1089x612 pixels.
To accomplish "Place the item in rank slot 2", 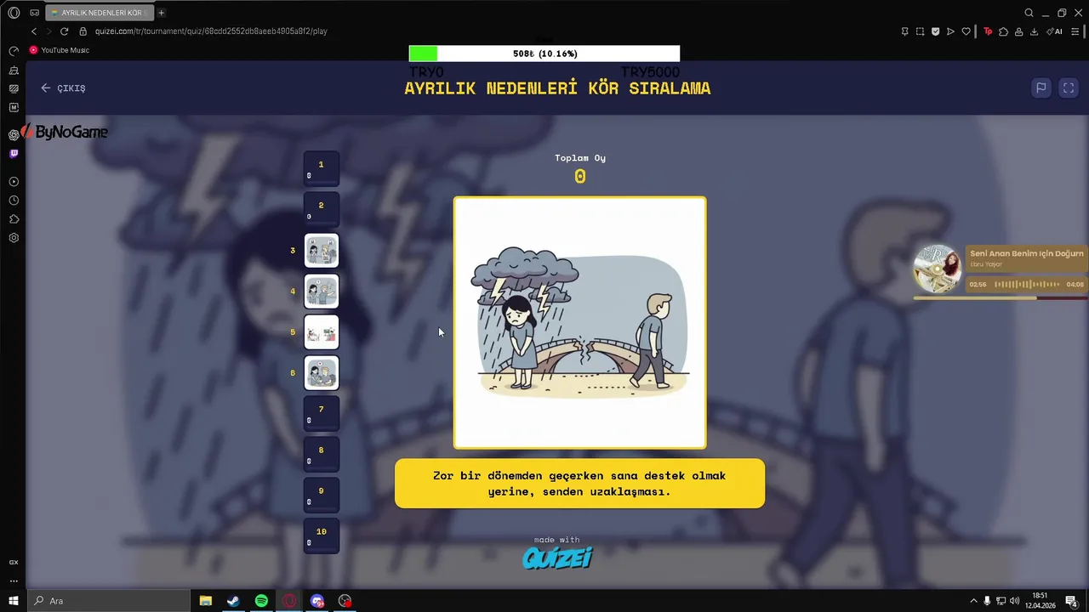I will pyautogui.click(x=322, y=209).
